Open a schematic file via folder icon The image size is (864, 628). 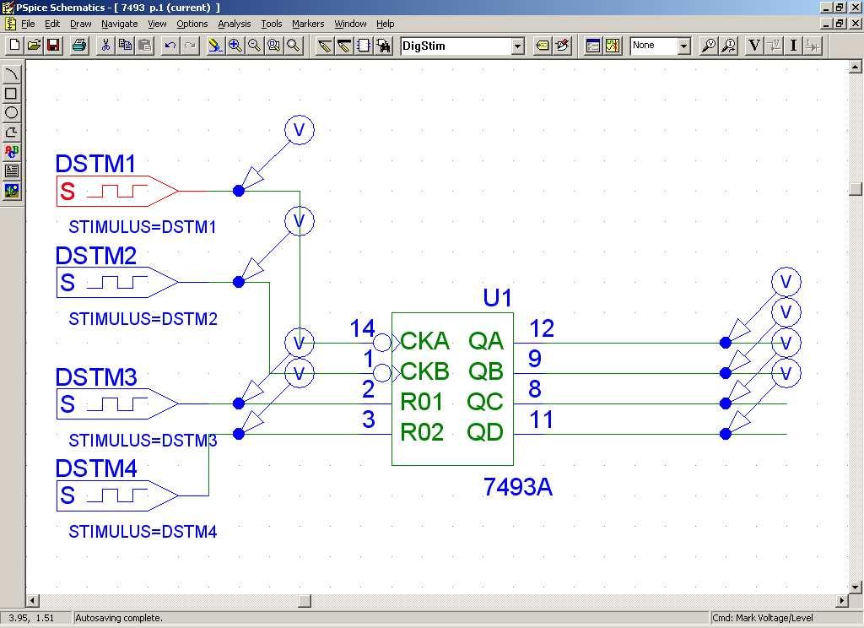pos(34,46)
